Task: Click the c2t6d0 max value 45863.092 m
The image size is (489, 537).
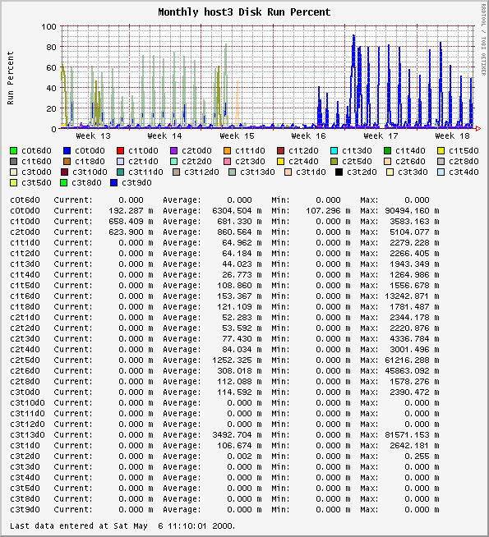Action: (412, 370)
